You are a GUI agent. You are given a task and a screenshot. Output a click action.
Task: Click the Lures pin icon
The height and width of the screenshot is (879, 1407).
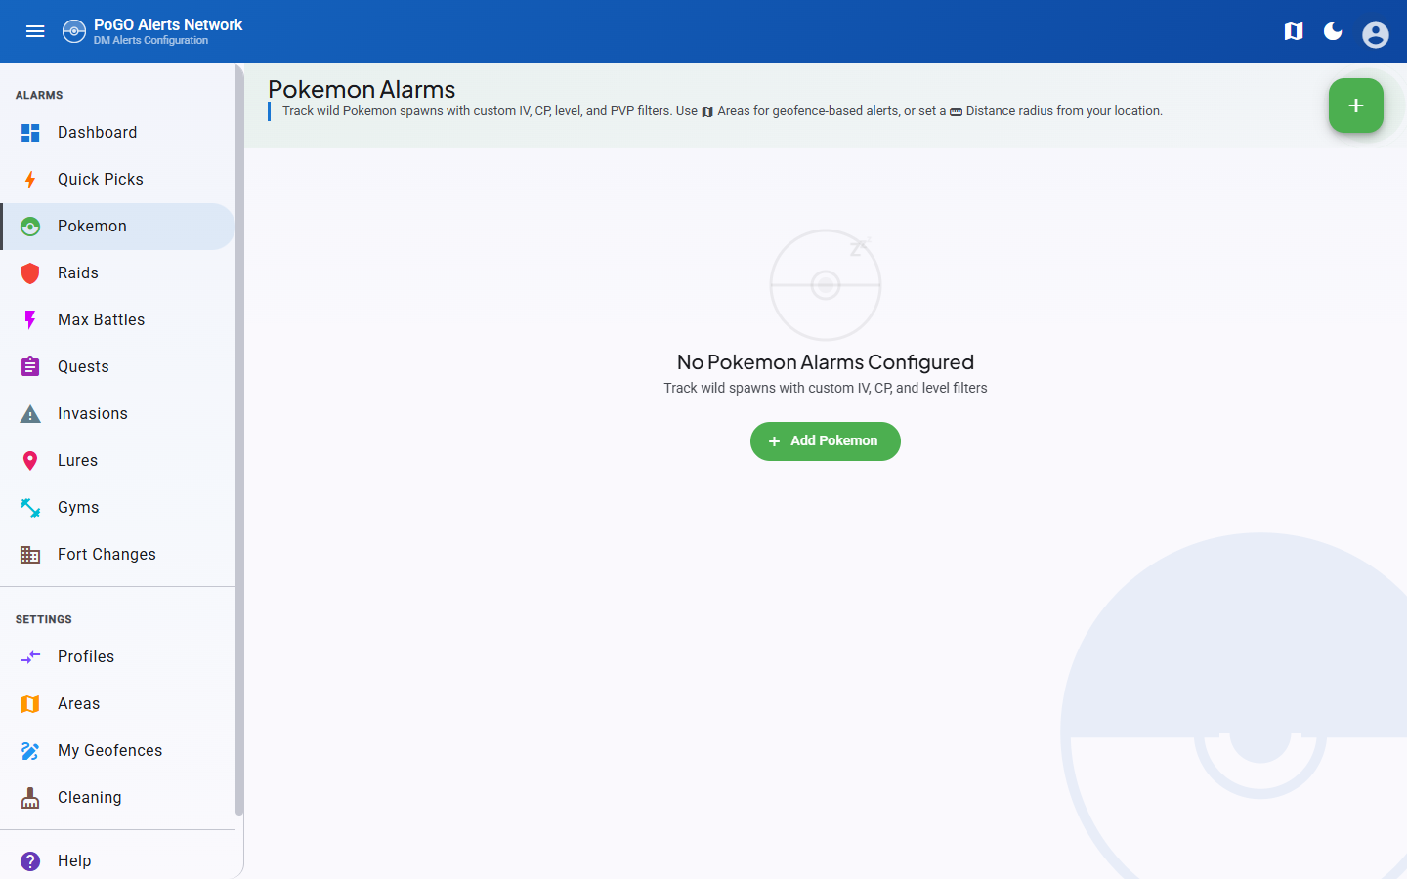30,461
